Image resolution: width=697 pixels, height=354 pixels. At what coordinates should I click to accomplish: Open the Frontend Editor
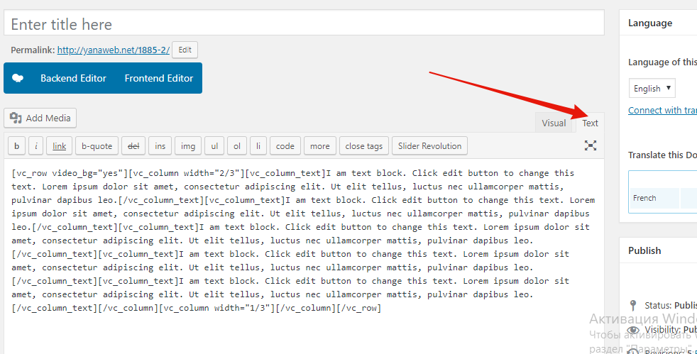159,78
